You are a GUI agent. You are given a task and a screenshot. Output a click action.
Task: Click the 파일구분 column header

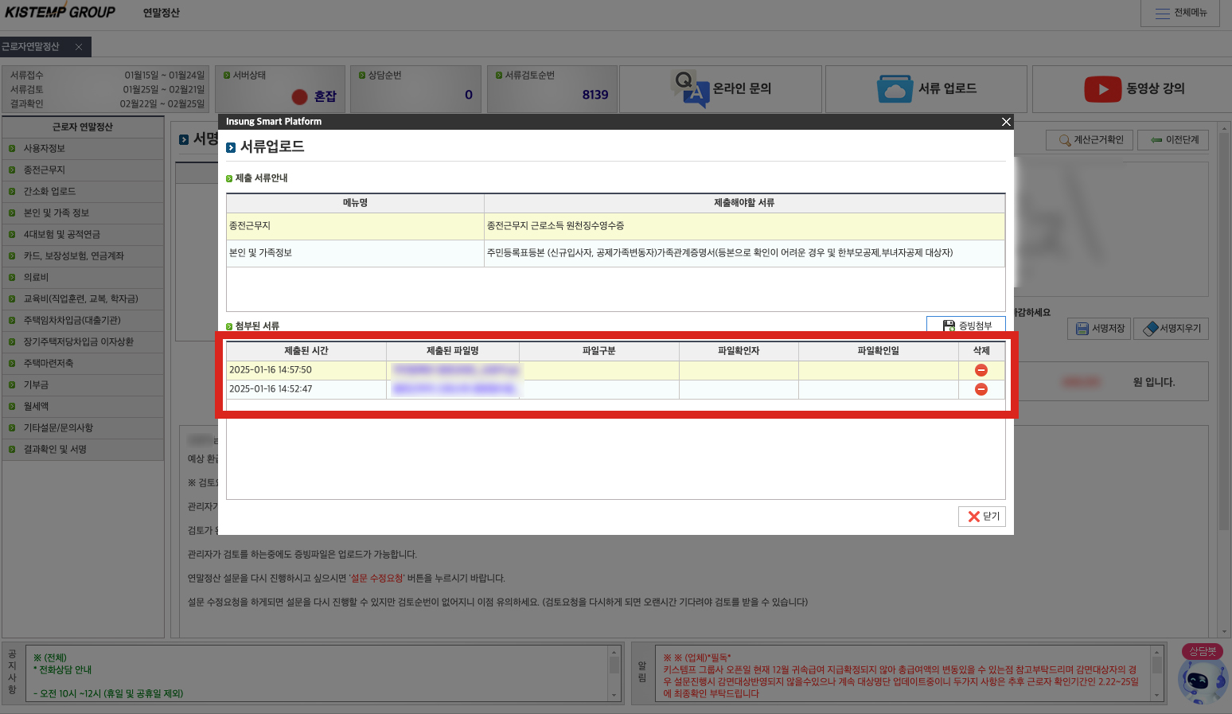pyautogui.click(x=599, y=351)
